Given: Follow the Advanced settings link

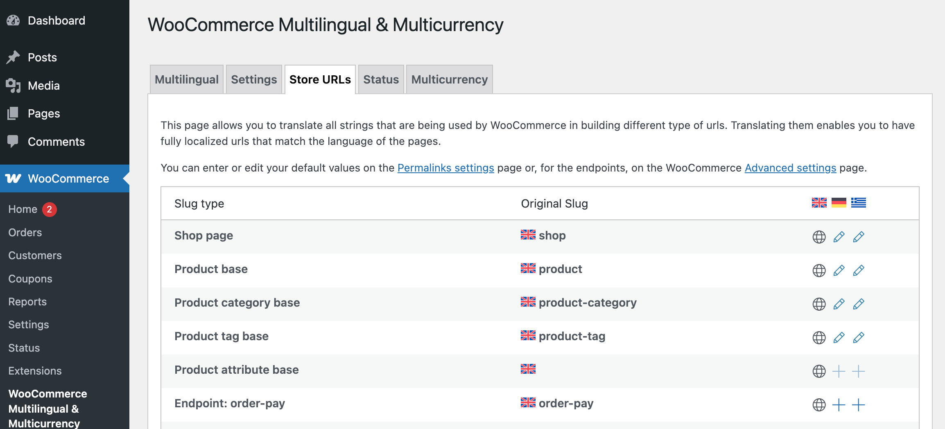Looking at the screenshot, I should pyautogui.click(x=790, y=168).
